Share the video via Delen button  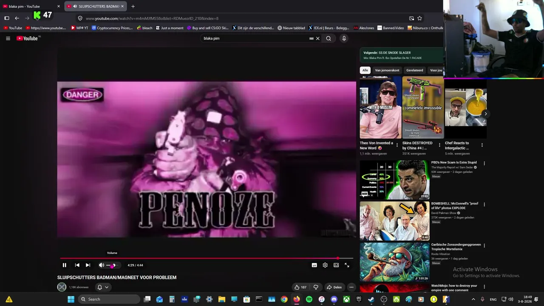click(x=334, y=287)
